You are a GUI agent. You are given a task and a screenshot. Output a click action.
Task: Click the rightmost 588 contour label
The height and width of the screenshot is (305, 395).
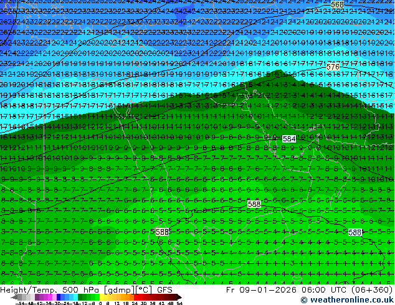tap(355, 232)
